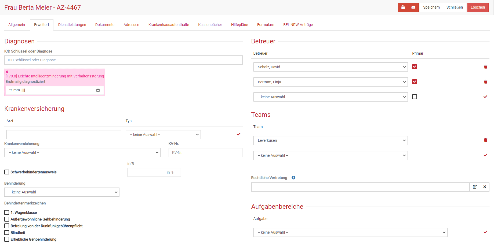Uncheck Primär for Scholz, David
Image resolution: width=494 pixels, height=243 pixels.
click(415, 67)
